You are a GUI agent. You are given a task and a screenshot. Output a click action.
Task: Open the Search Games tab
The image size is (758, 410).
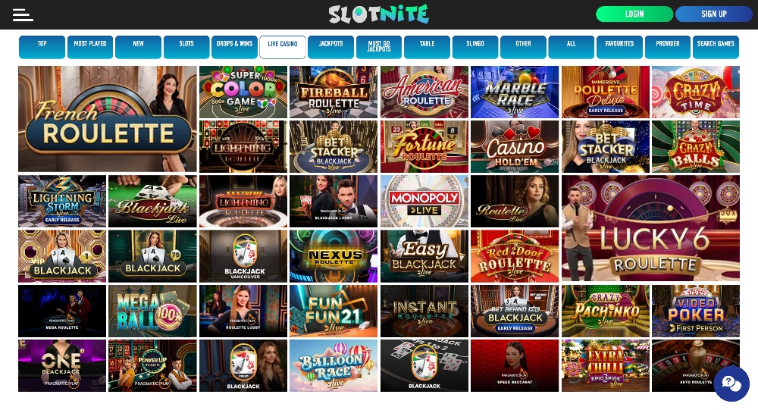click(716, 47)
